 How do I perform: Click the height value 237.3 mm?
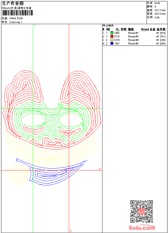click(160, 10)
